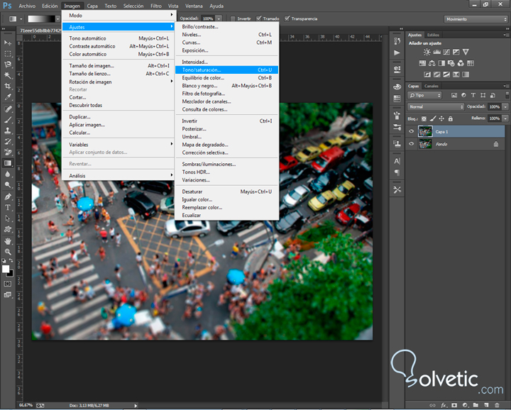Choose Desaturar from the submenu

pyautogui.click(x=227, y=192)
